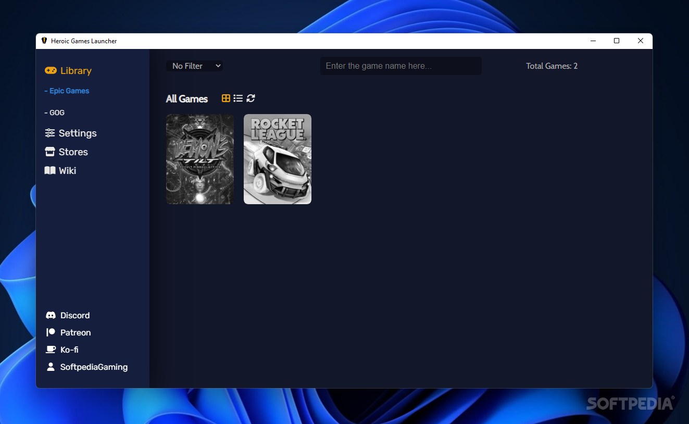This screenshot has width=689, height=424.
Task: Open the SoftpediaGaming account name
Action: pos(94,367)
